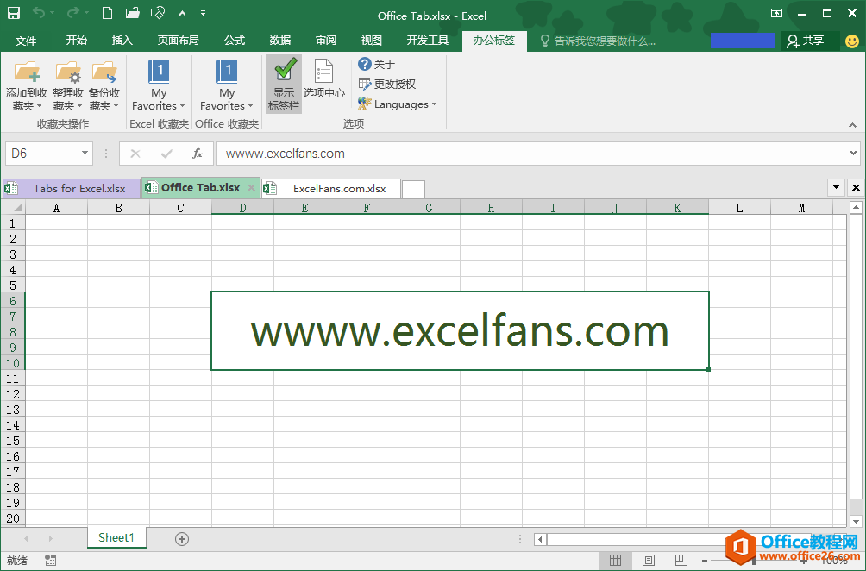Switch to Tabs for Excel.xlsx document tab
The height and width of the screenshot is (571, 866).
point(72,188)
